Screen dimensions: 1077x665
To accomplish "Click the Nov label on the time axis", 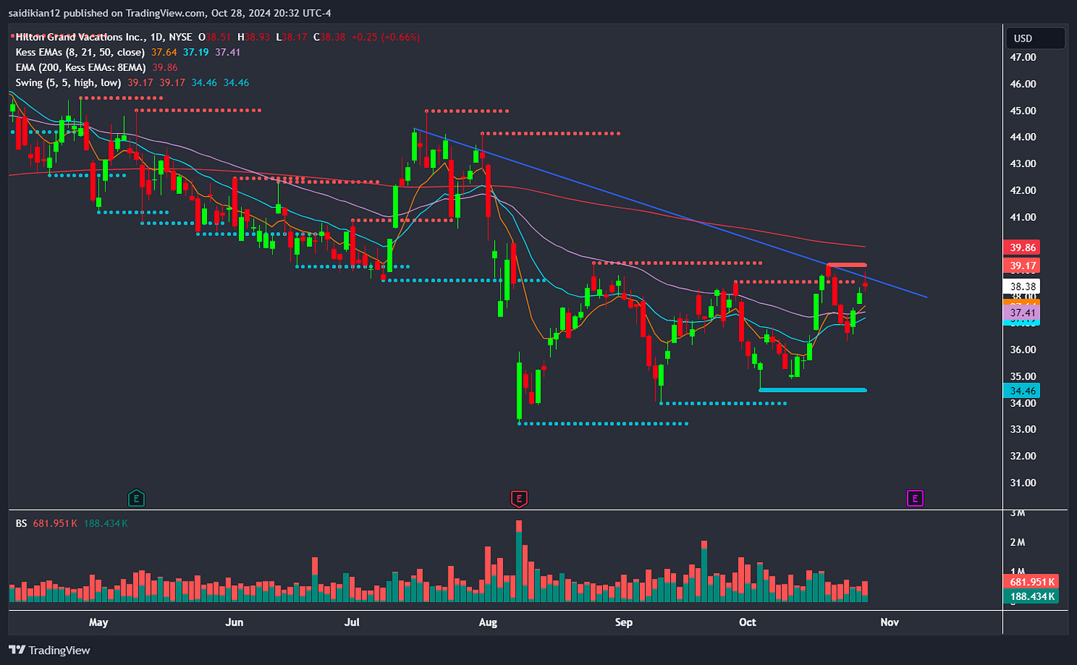I will coord(889,622).
